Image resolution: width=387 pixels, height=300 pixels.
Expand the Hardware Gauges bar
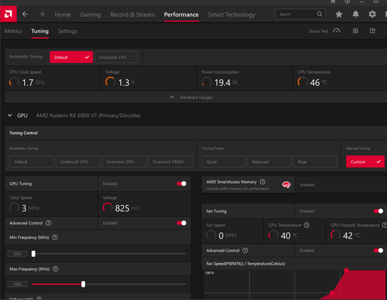(x=193, y=97)
